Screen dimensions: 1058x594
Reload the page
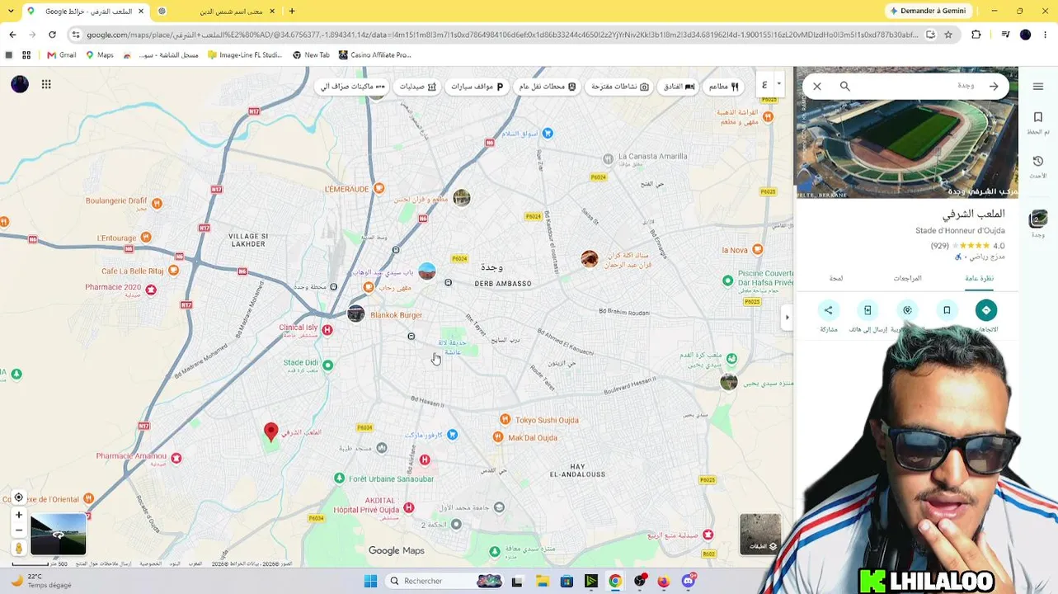[x=52, y=35]
